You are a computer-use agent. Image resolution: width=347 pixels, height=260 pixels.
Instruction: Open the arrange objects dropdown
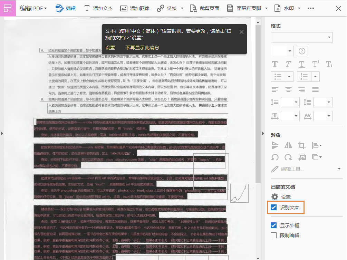click(x=317, y=157)
